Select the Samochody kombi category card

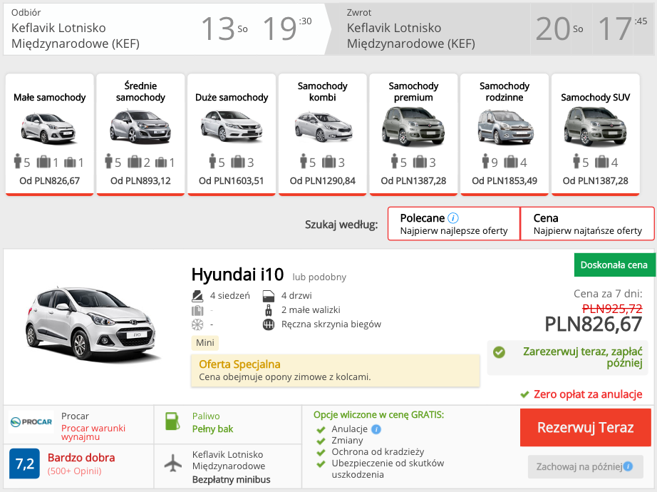pos(323,135)
